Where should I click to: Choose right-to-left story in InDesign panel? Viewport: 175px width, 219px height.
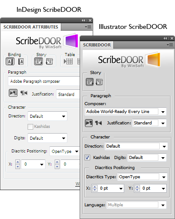tap(49, 61)
